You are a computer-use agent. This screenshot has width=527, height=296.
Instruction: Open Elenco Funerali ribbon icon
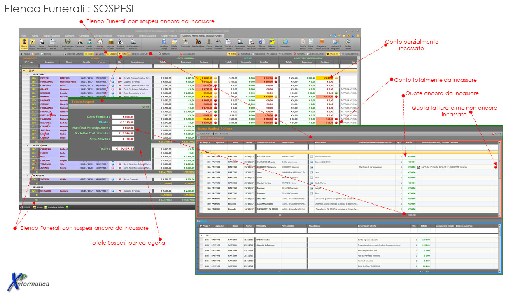(x=24, y=44)
